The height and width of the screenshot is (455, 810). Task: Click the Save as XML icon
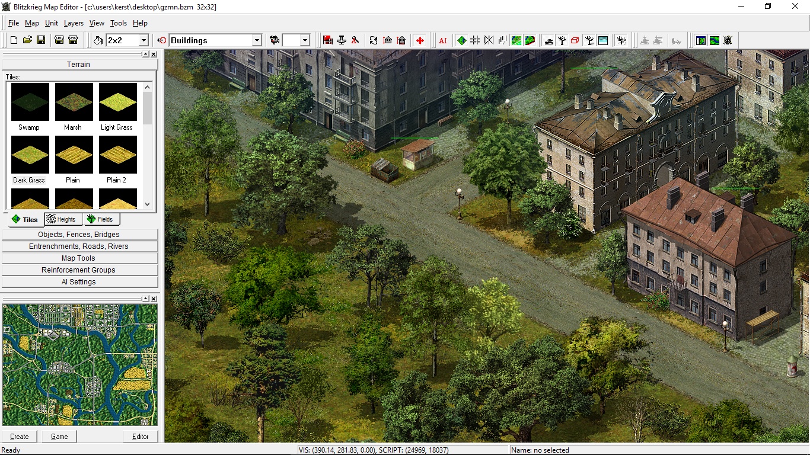[59, 40]
